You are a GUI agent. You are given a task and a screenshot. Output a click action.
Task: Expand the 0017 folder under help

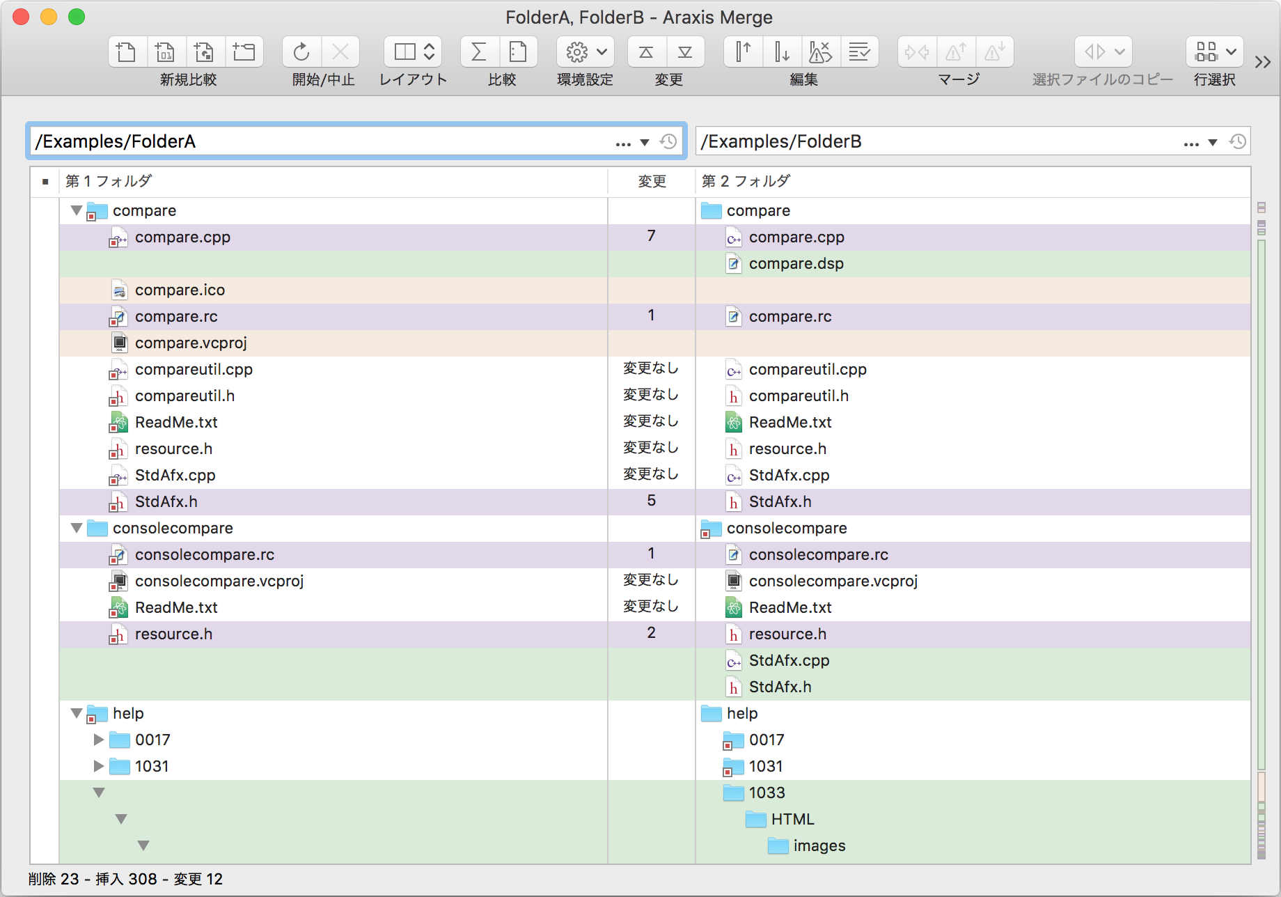(98, 740)
